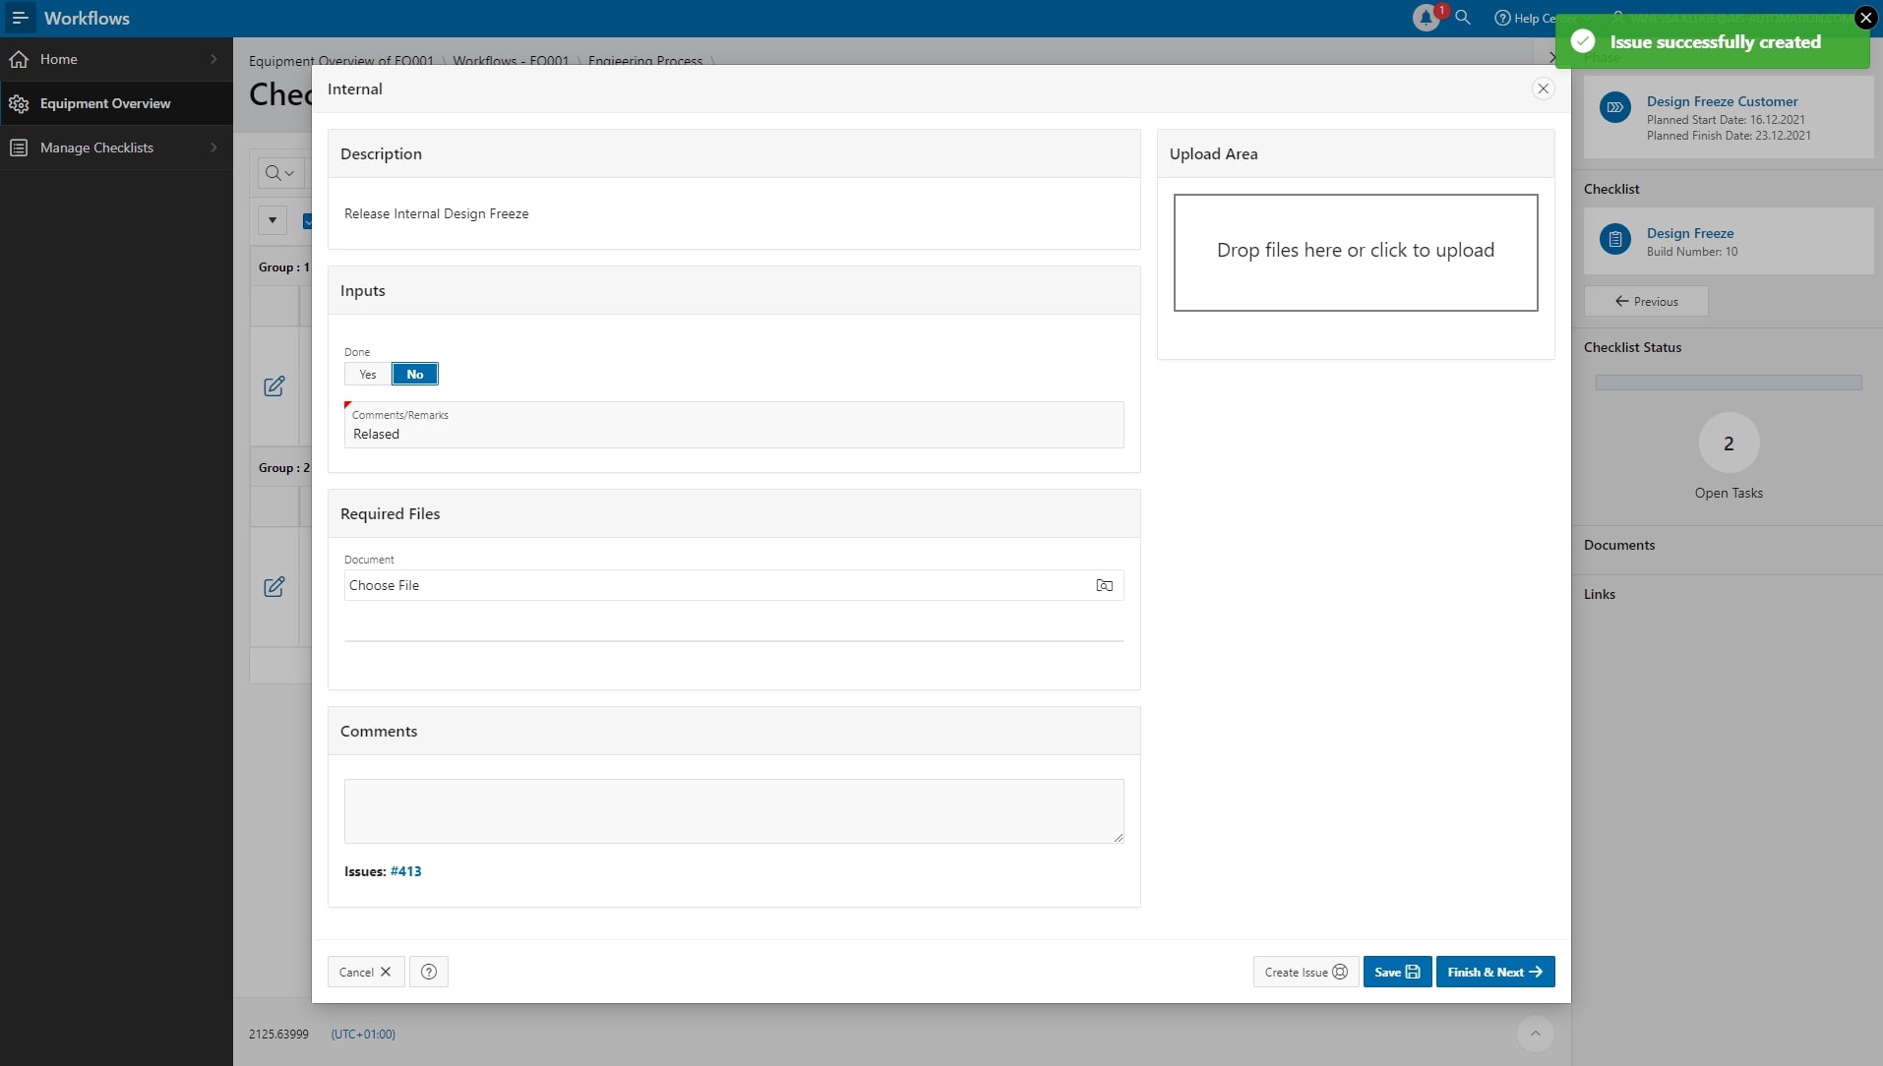Dismiss the success notification
The image size is (1883, 1066).
1865,18
